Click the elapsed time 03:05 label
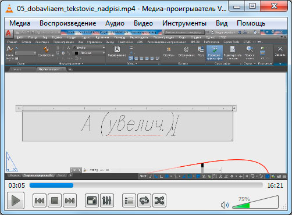 pos(17,185)
